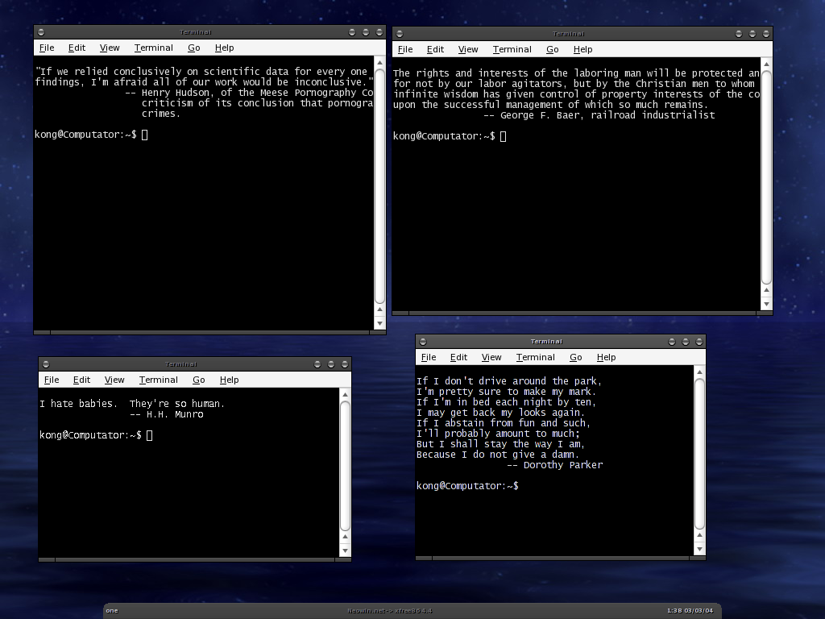Close the Dorothy Parker poem terminal window
This screenshot has width=825, height=619.
tap(699, 342)
